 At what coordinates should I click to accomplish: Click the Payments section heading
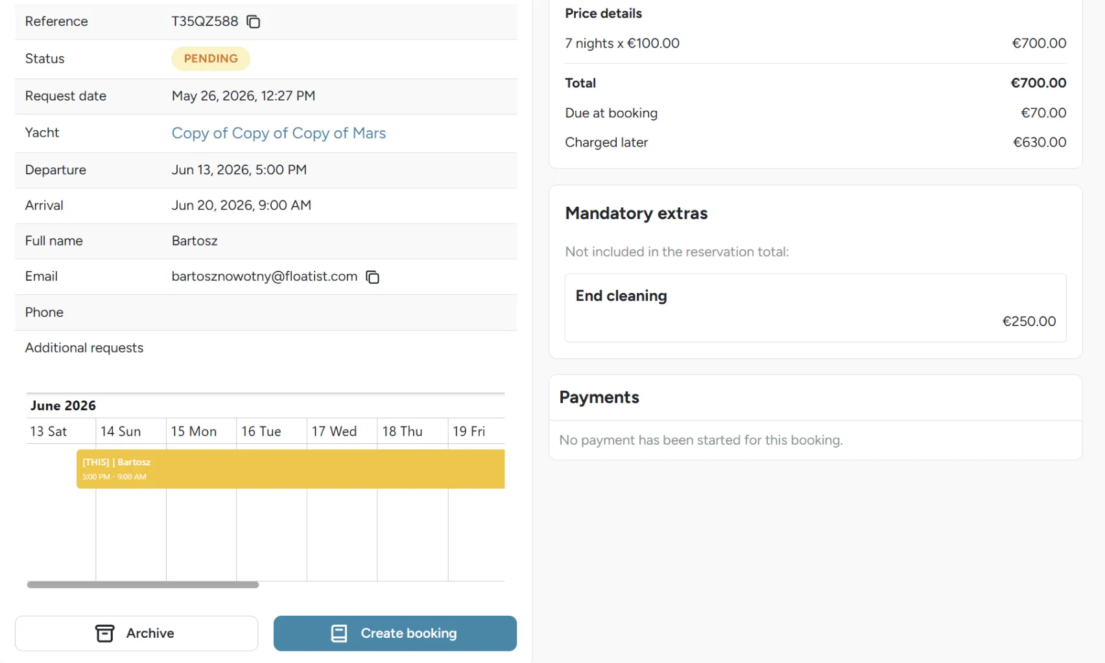599,397
